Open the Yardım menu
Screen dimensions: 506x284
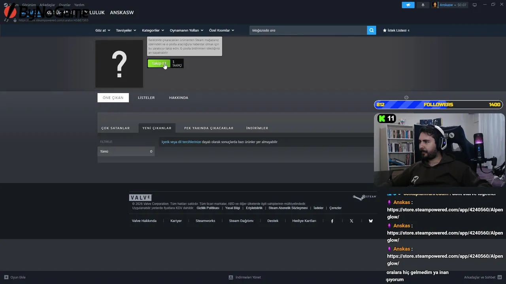(79, 5)
